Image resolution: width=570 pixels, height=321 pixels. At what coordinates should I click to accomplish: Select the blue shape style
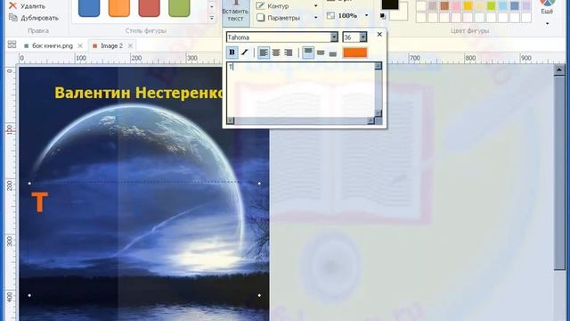point(89,8)
